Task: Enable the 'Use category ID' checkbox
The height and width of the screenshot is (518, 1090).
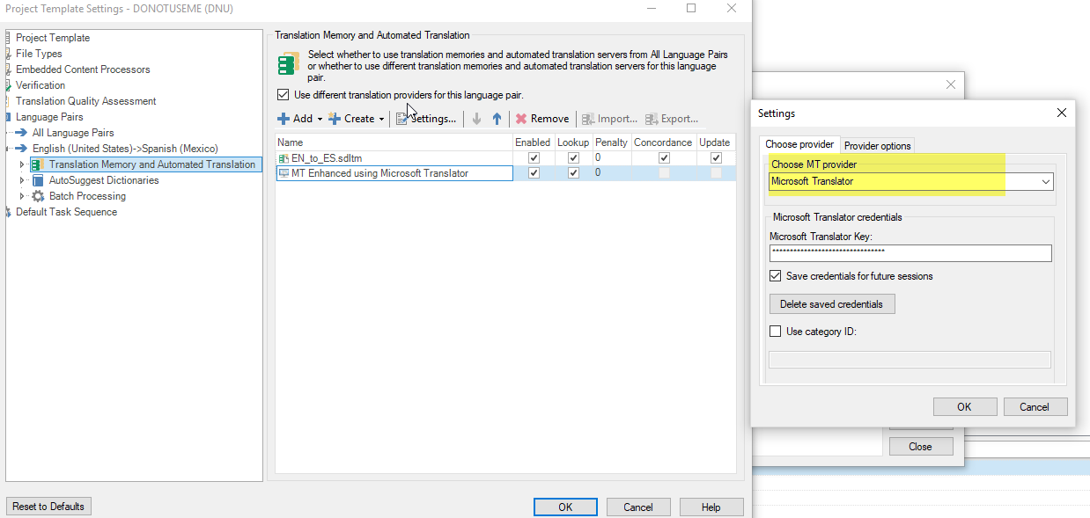Action: pyautogui.click(x=775, y=332)
